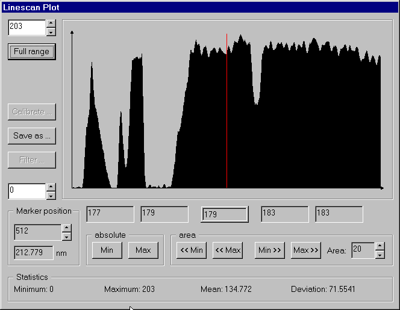Increase the top range value with up arrow
This screenshot has width=400, height=310.
pyautogui.click(x=51, y=24)
